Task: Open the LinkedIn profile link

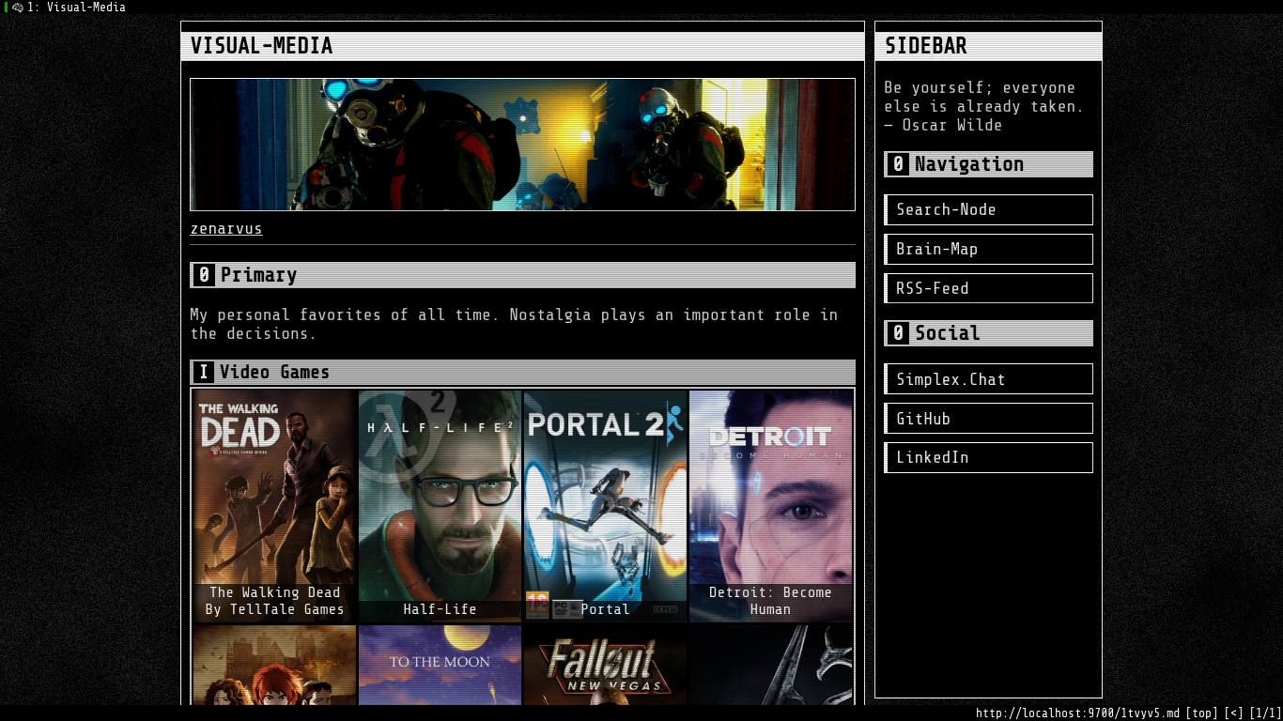Action: 988,458
